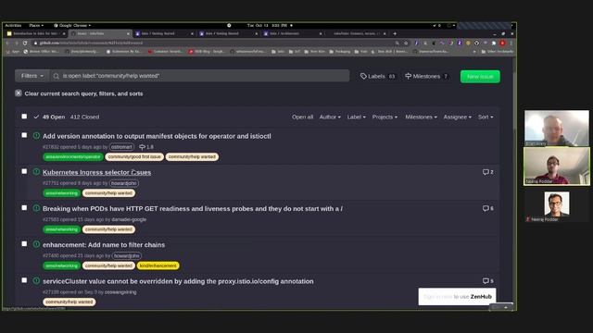
Task: Click the ZenHub sign-in banner
Action: (x=457, y=296)
